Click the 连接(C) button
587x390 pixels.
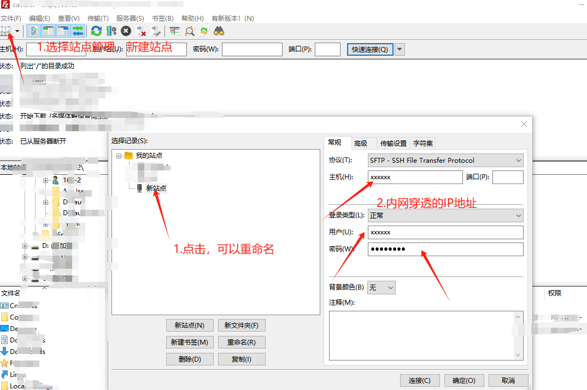[419, 381]
